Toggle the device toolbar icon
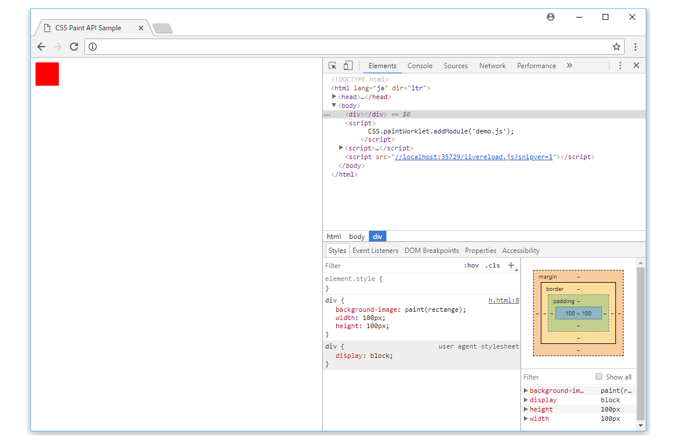Screen dimensions: 676x443 coord(347,65)
